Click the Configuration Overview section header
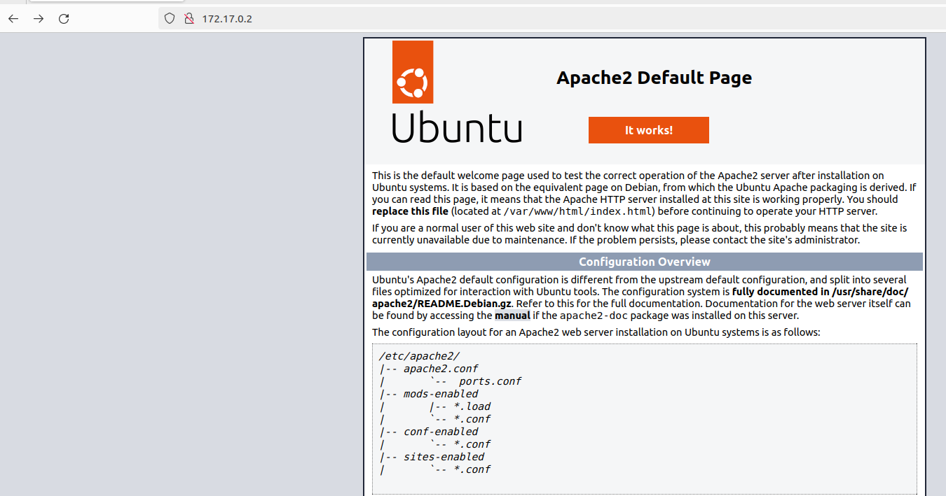The height and width of the screenshot is (496, 946). click(645, 262)
